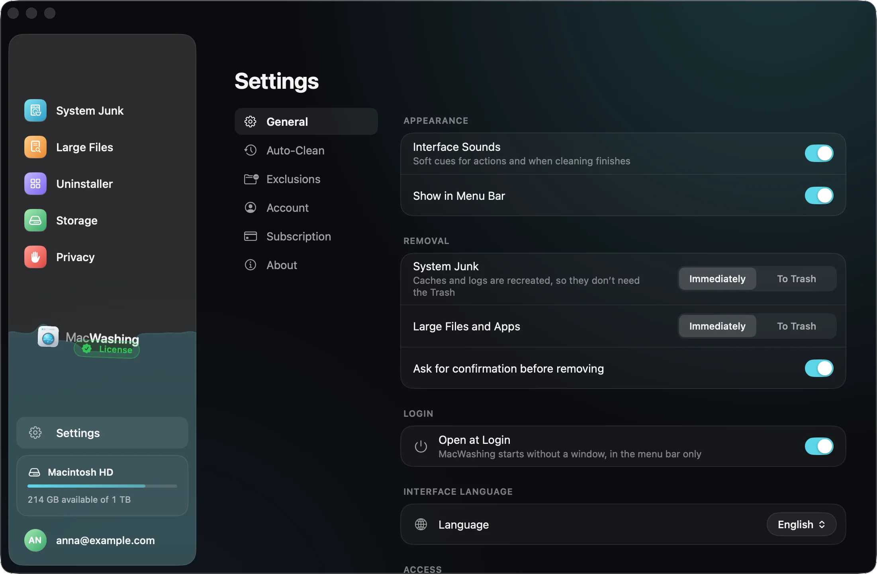Click the Large Files orange icon
This screenshot has width=877, height=574.
(35, 147)
